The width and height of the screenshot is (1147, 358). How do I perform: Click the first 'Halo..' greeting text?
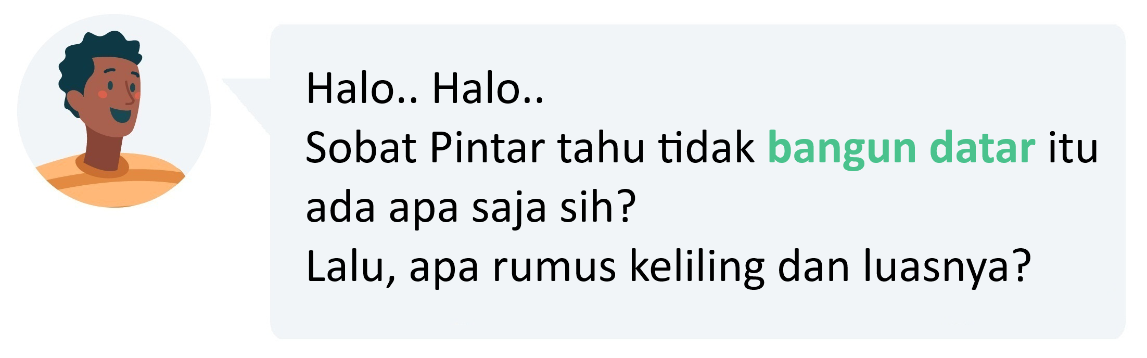tap(362, 88)
